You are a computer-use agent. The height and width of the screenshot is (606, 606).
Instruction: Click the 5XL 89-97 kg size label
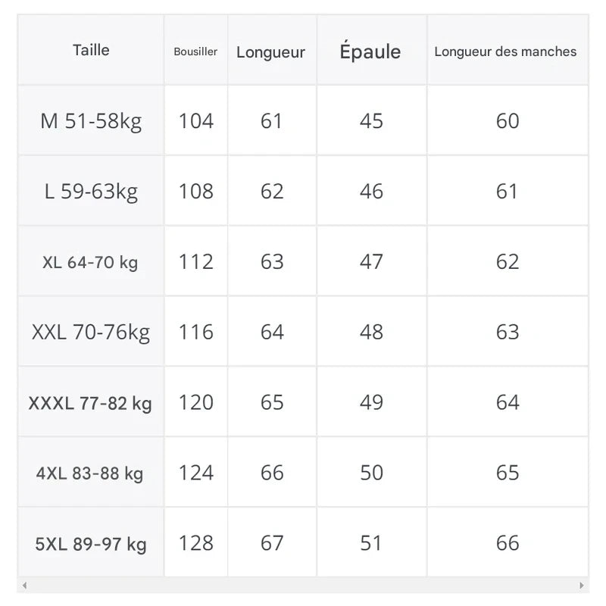coord(91,544)
